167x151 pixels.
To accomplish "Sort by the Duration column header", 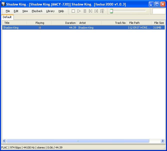I will (x=64, y=23).
